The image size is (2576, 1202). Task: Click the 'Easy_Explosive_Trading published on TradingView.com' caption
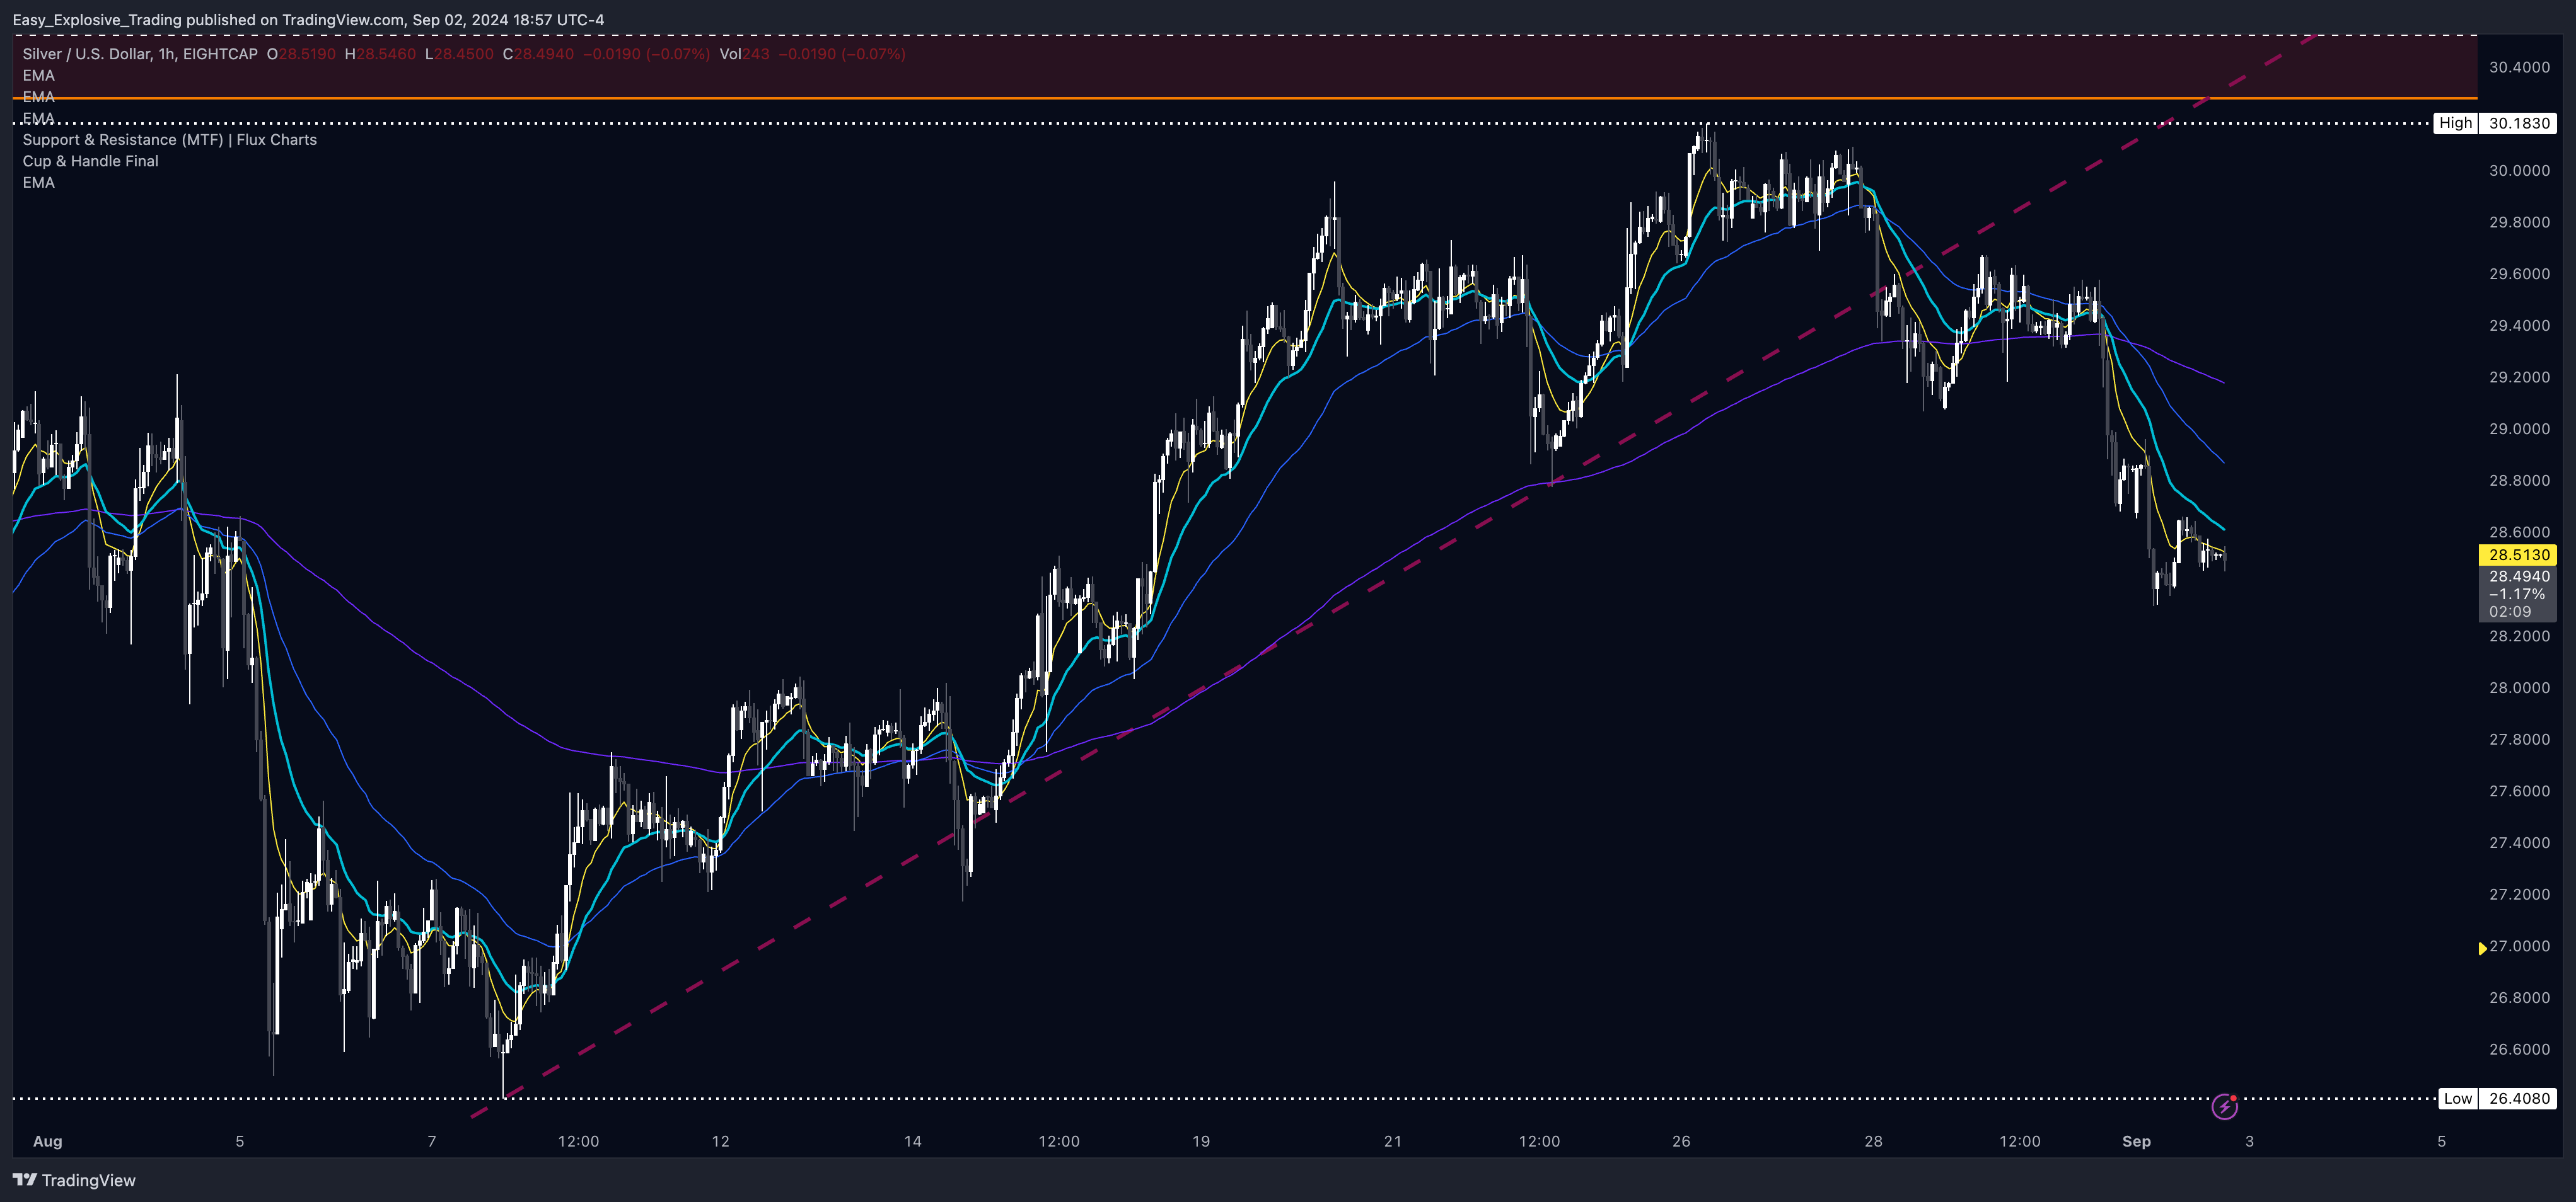208,20
